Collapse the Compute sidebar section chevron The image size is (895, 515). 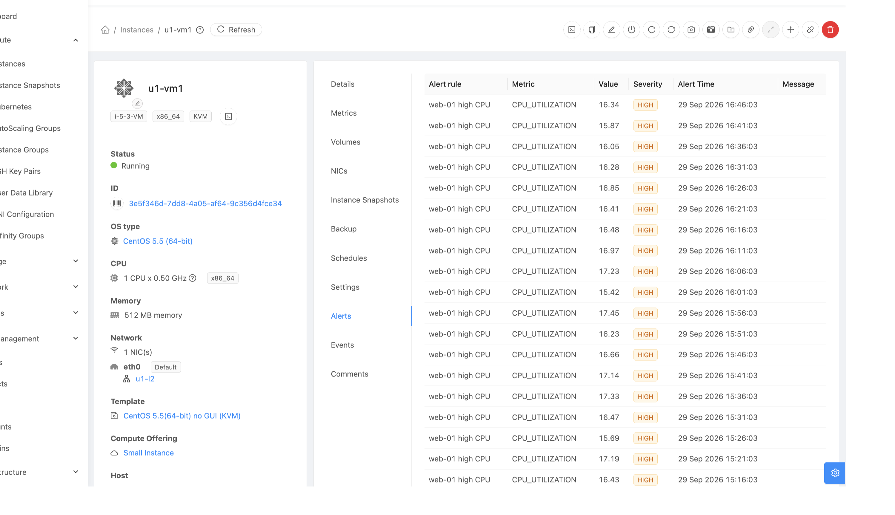click(x=76, y=40)
